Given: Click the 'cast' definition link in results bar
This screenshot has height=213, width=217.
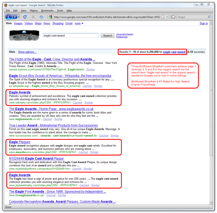Looking at the screenshot, I should (174, 52).
